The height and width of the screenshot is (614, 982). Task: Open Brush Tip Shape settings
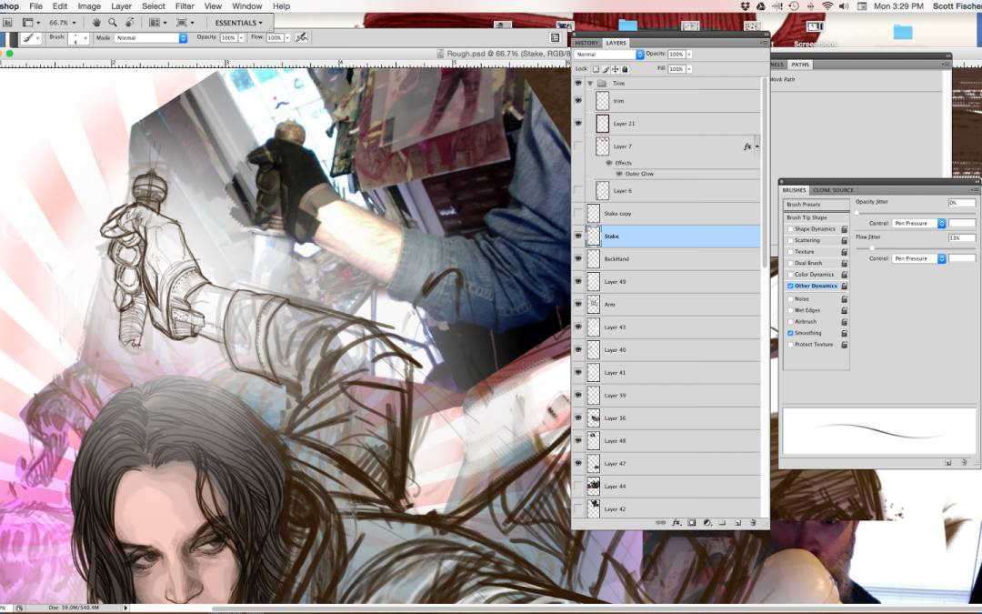pyautogui.click(x=807, y=217)
